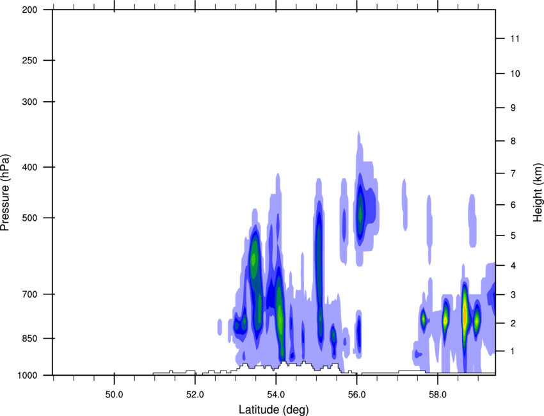This screenshot has width=544, height=416.
Task: Click the 200 pressure tick label
Action: click(x=29, y=10)
